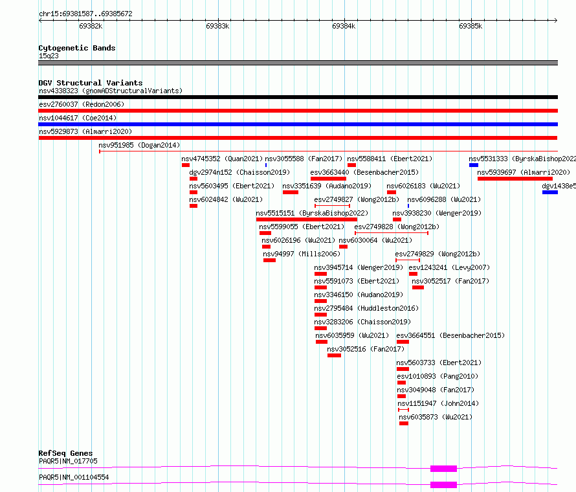Viewport: 576px width, 492px height.
Task: Click nsv6026196 (Wu2021) label
Action: tap(298, 240)
